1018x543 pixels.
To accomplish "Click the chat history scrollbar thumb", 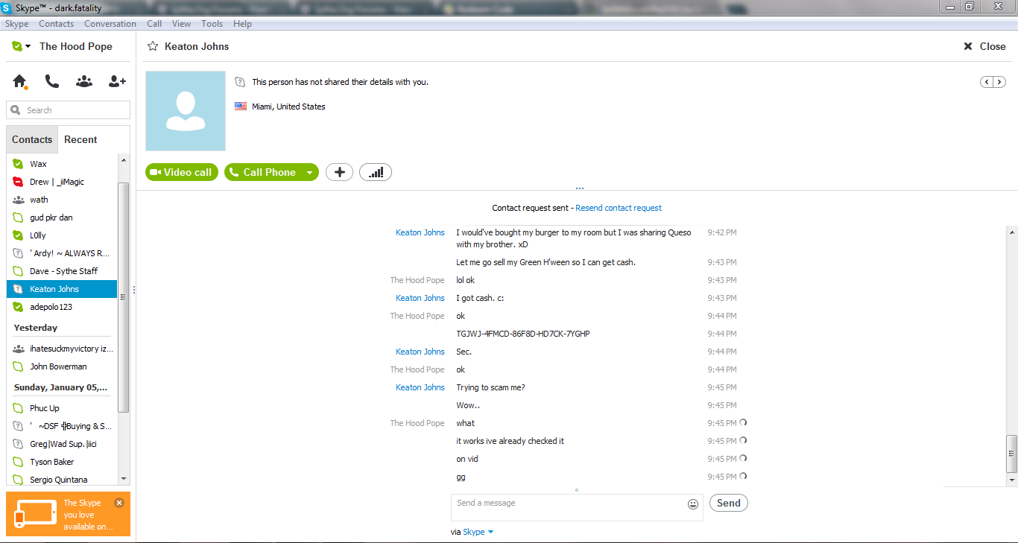I will click(1011, 454).
